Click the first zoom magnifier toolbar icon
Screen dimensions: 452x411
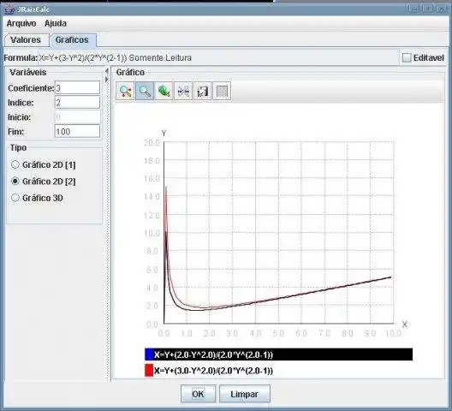125,91
